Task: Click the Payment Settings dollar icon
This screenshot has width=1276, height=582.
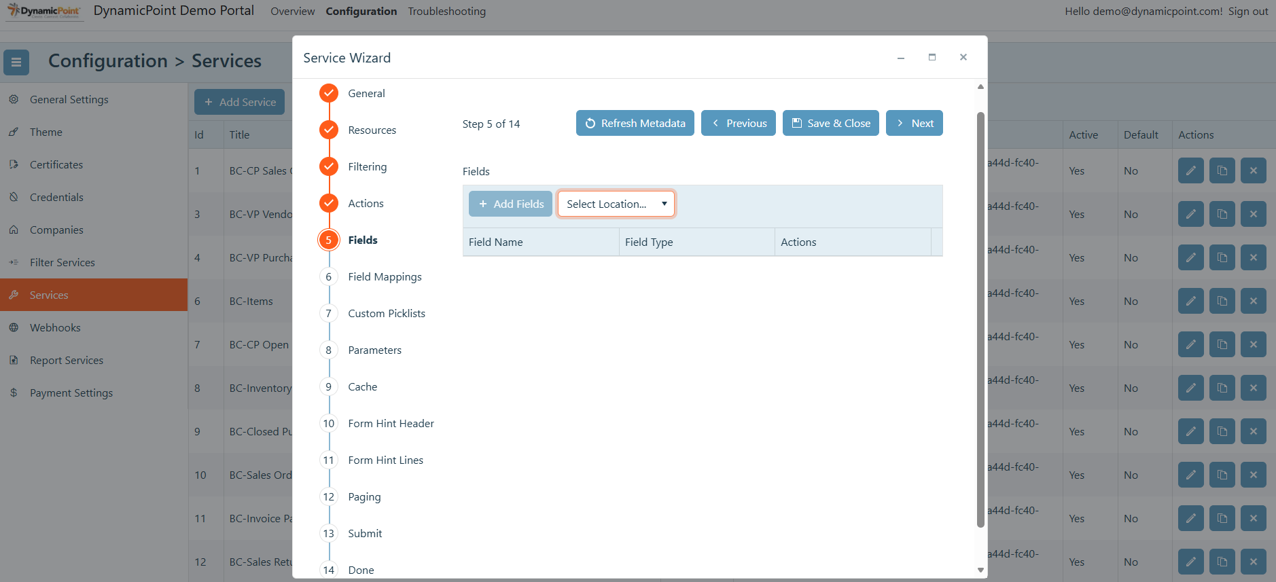Action: coord(14,393)
